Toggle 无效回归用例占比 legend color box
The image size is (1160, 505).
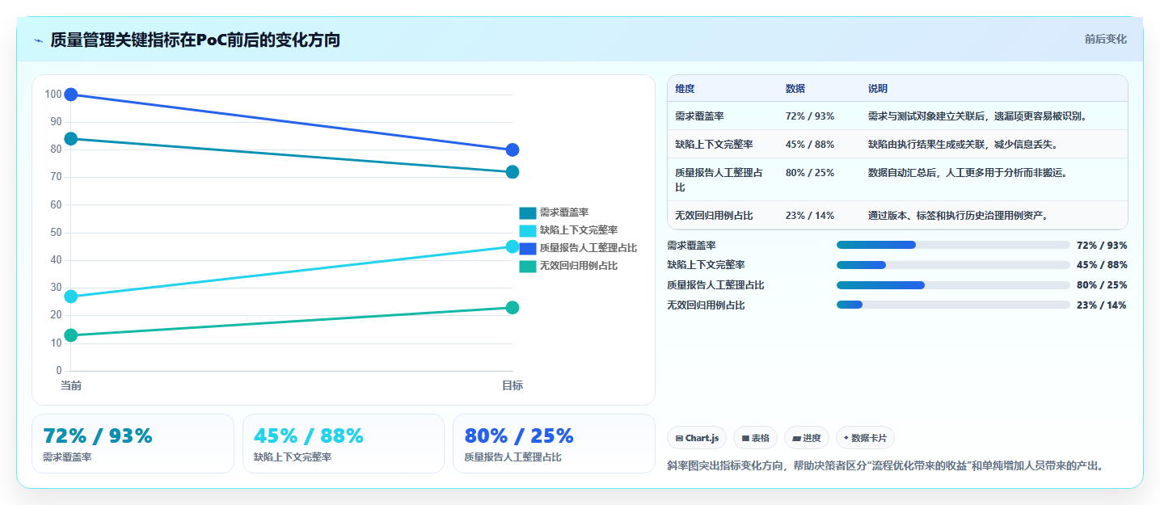[528, 266]
